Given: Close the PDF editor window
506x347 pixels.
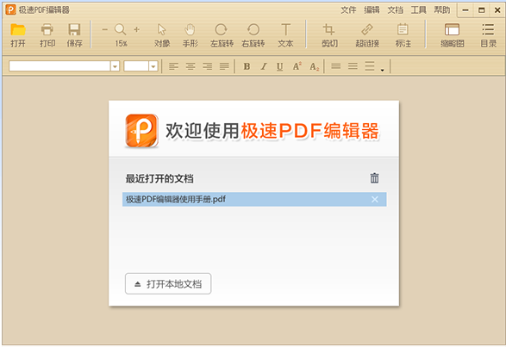Looking at the screenshot, I should (x=497, y=10).
